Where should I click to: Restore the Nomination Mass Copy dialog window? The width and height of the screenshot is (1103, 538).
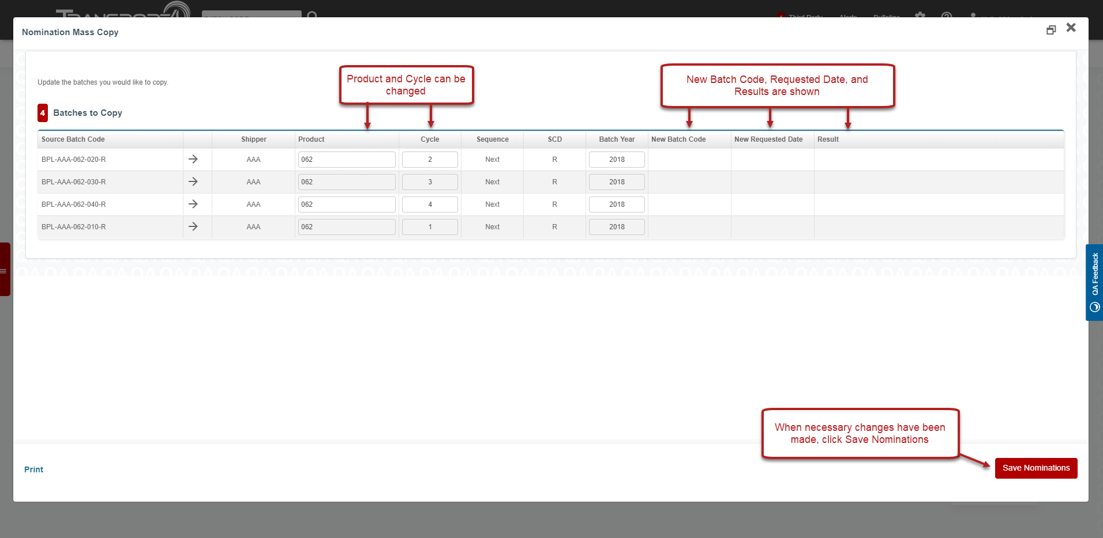coord(1051,30)
